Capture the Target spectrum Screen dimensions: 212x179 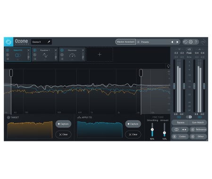coord(63,124)
